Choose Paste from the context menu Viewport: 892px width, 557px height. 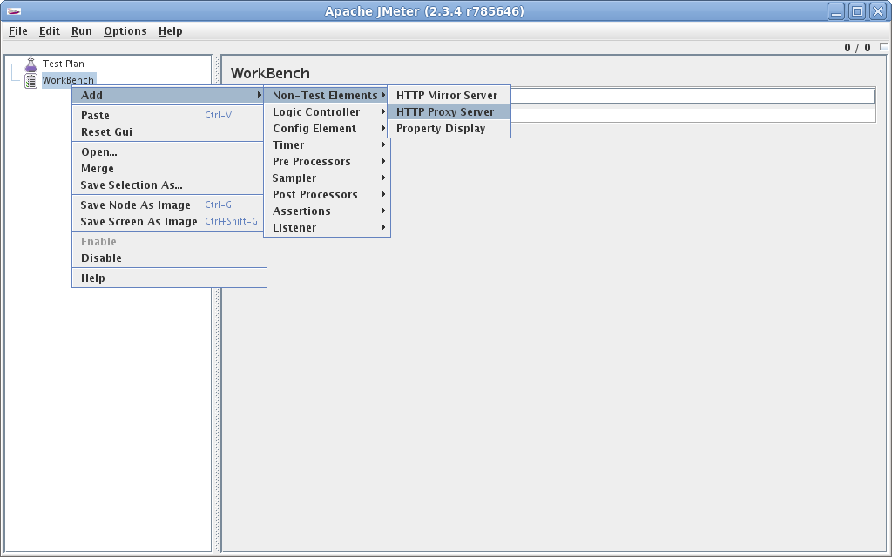[169, 116]
